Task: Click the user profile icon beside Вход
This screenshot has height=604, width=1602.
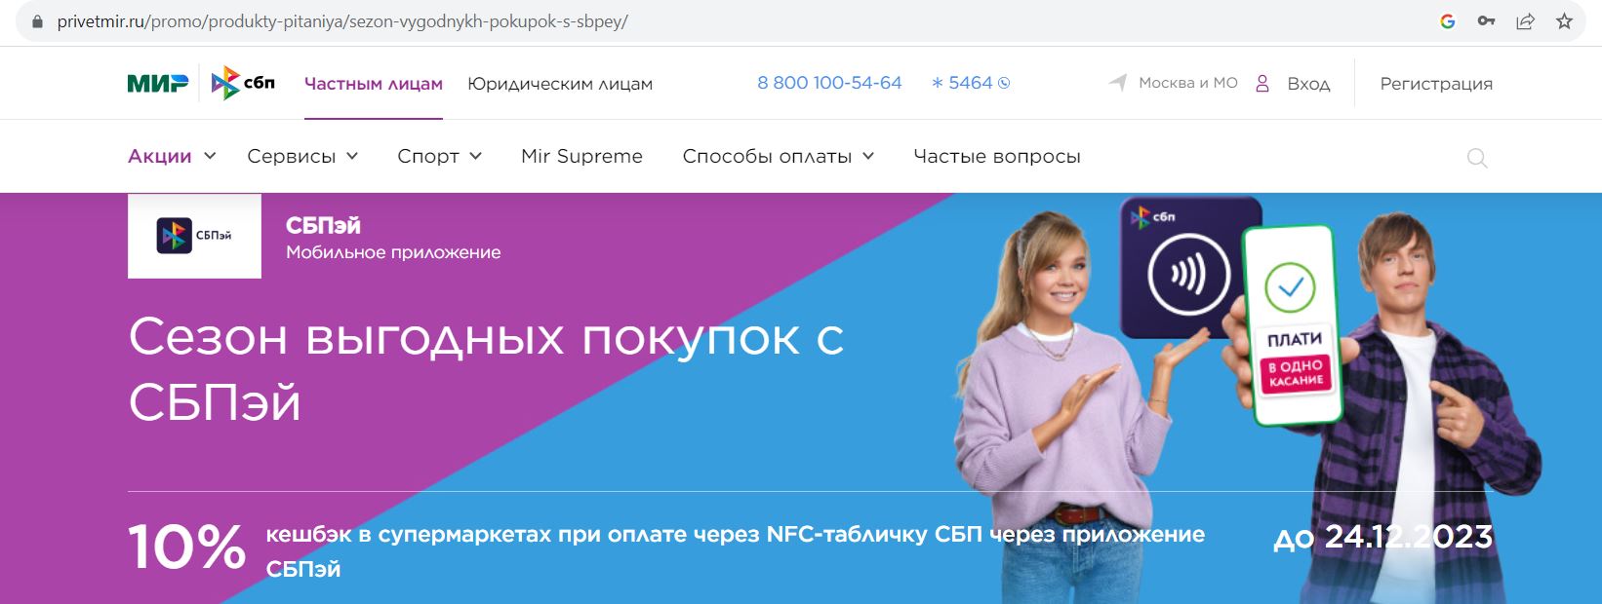Action: pyautogui.click(x=1262, y=84)
